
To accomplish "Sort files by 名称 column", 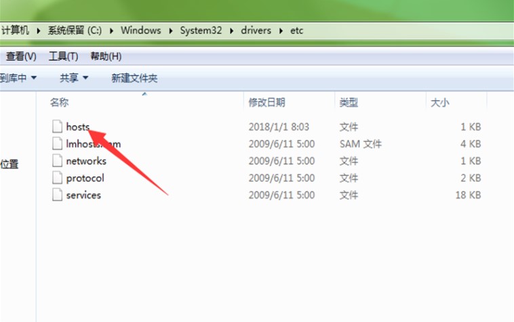I will coord(60,103).
